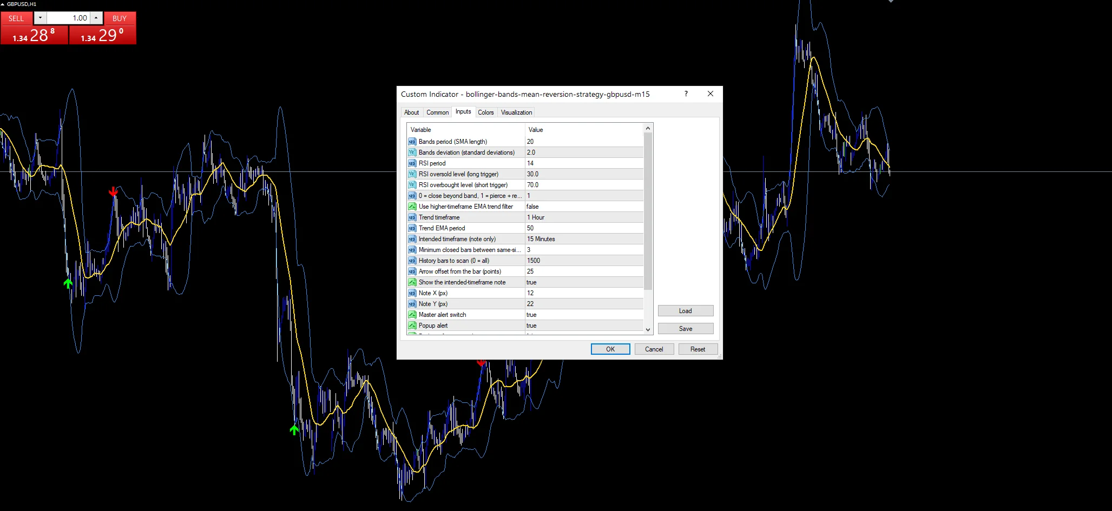Click BUY at 1.34290
Viewport: 1112px width, 511px height.
[x=102, y=35]
